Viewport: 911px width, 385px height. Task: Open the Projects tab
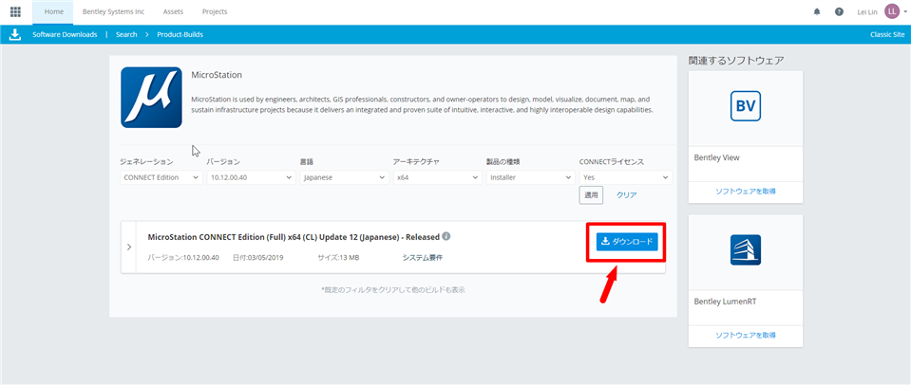point(215,11)
